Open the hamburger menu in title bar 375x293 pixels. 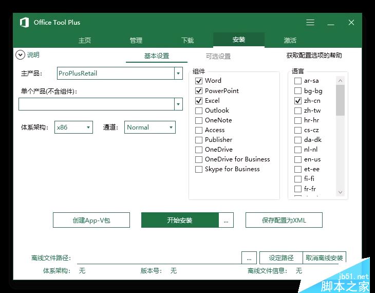coord(310,23)
